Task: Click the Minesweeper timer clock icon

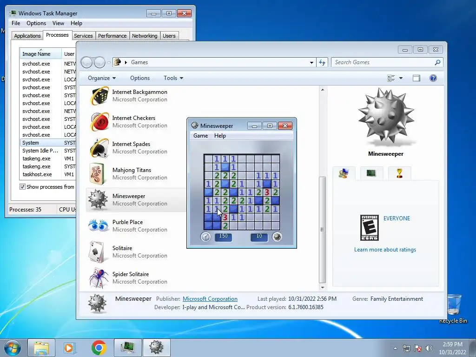Action: tap(205, 237)
